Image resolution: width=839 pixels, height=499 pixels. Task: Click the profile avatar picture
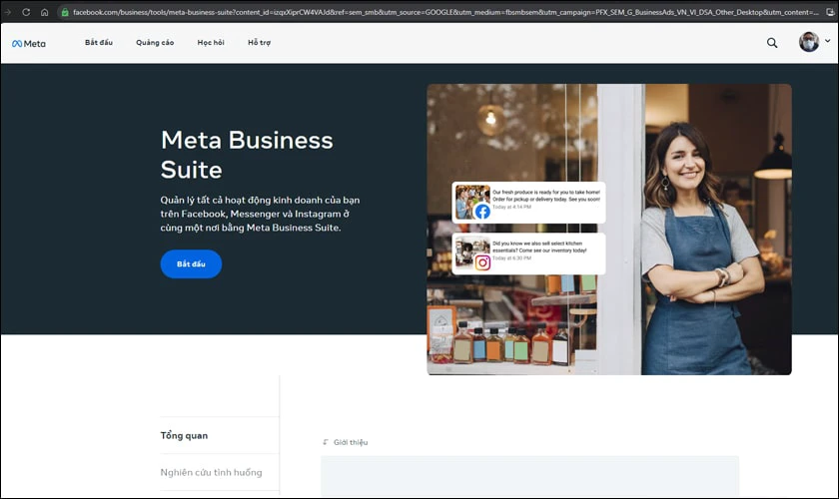(x=808, y=42)
